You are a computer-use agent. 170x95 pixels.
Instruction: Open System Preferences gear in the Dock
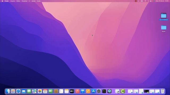coord(99,91)
